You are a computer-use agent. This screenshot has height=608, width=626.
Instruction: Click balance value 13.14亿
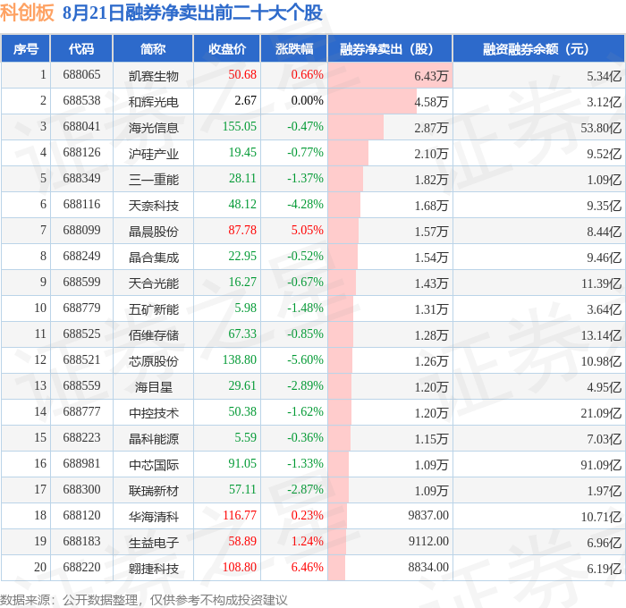pos(601,335)
